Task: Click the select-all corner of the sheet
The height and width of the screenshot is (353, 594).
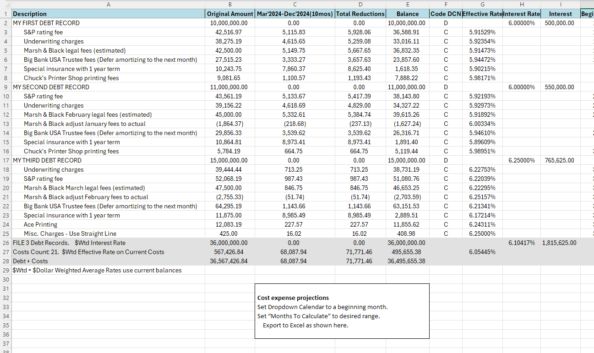Action: [5, 4]
